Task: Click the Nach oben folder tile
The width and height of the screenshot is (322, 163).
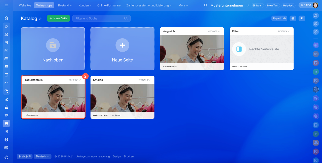Action: [53, 49]
